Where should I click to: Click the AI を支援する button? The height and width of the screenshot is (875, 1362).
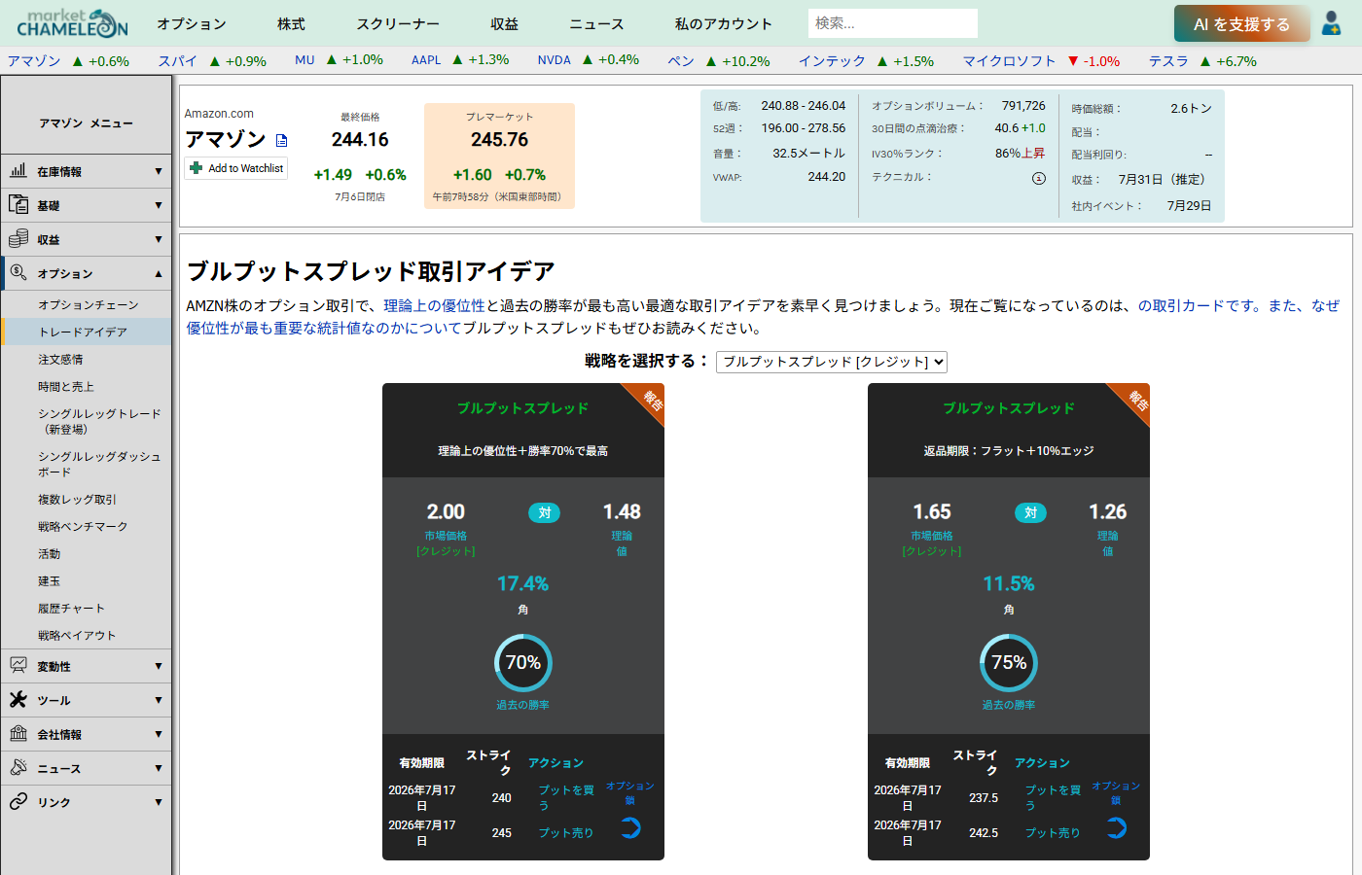[x=1241, y=24]
